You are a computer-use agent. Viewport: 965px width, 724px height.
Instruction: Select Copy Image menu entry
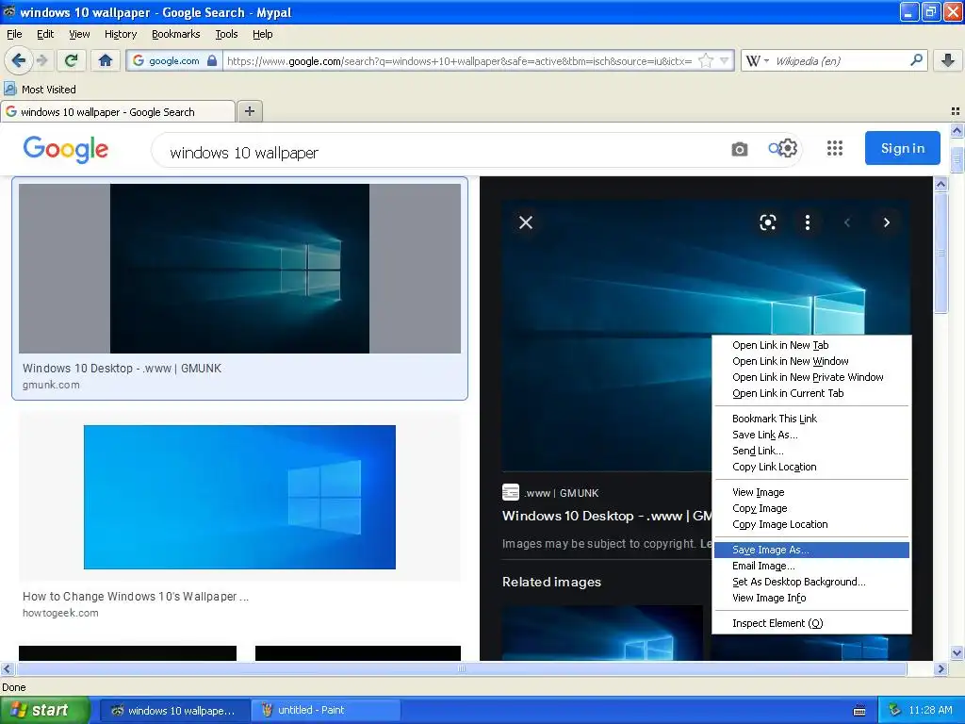(x=811, y=508)
